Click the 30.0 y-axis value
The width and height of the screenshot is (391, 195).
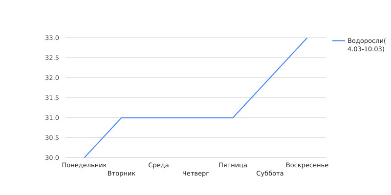click(x=52, y=157)
